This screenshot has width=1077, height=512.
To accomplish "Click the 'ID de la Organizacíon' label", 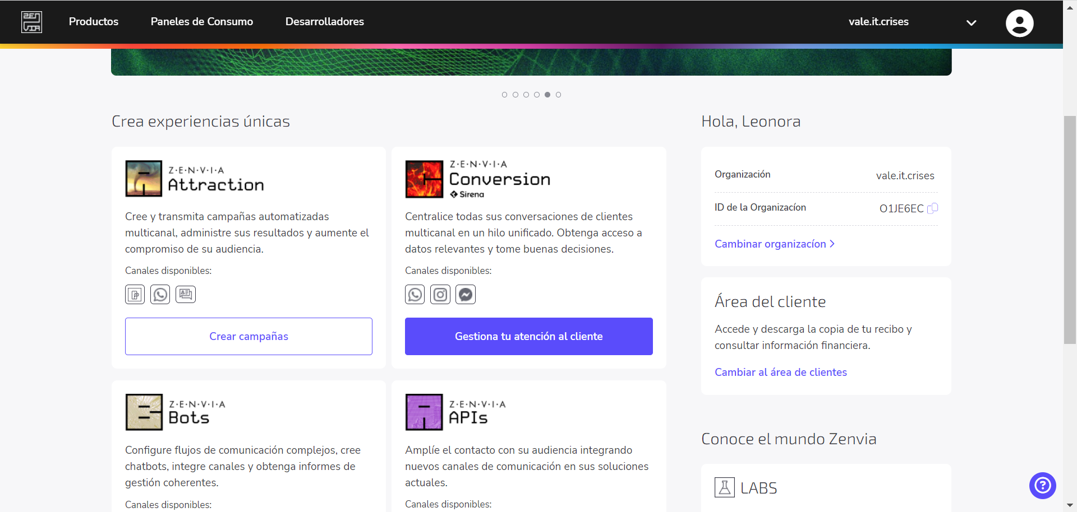I will [760, 207].
